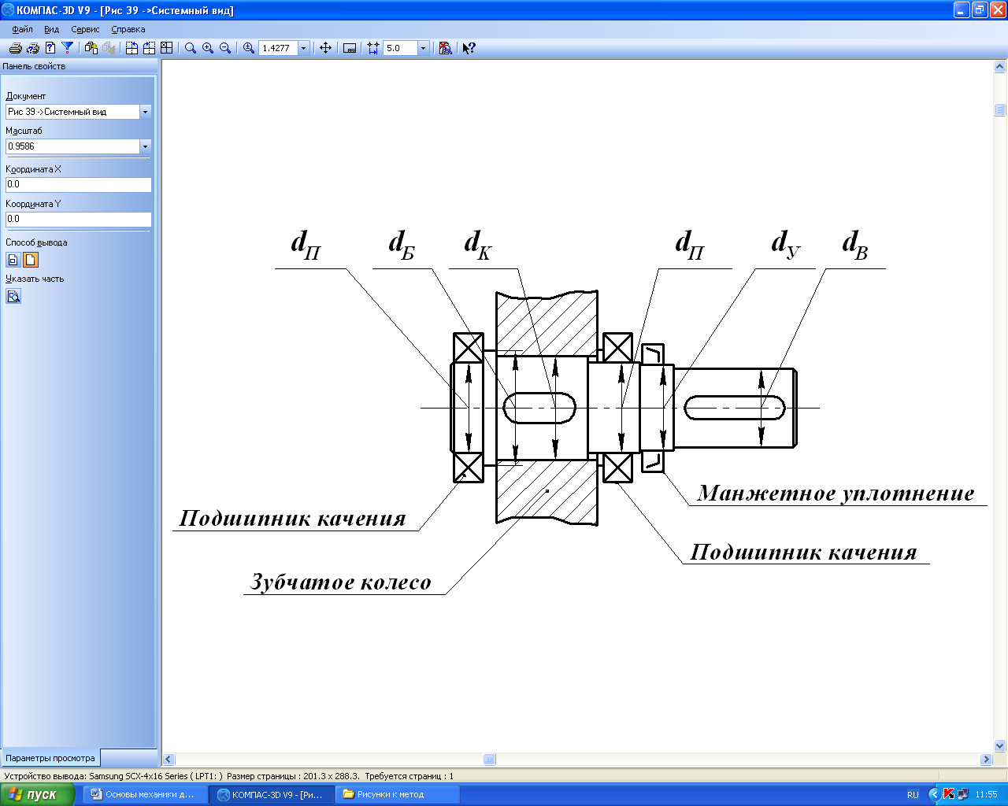Click the vertical scrollbar thumb
Screen dimensions: 1008x806
[1000, 110]
